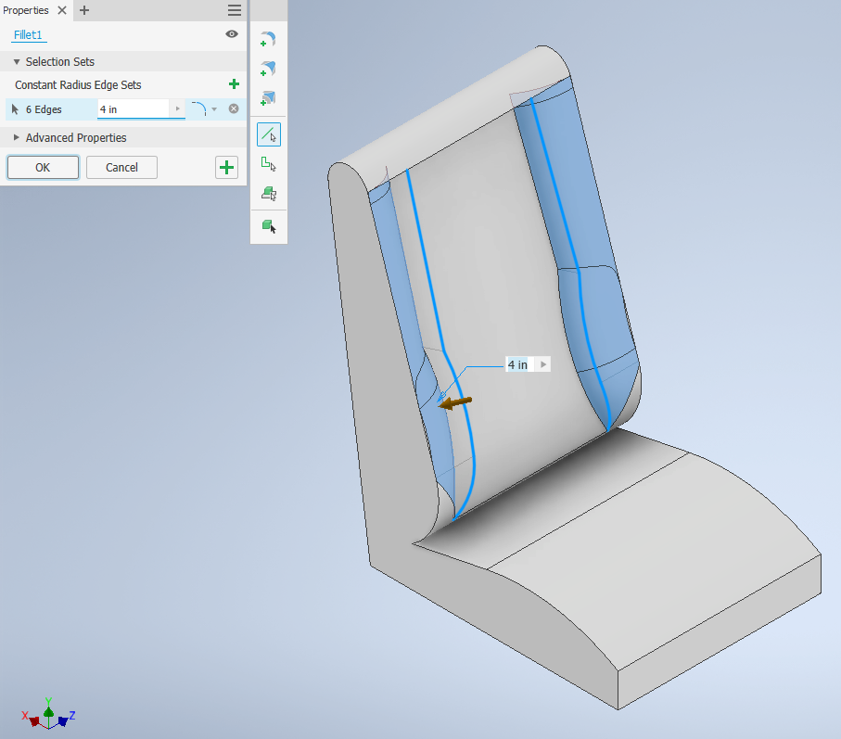This screenshot has height=739, width=841.
Task: Edit the 4 in radius field in panel
Action: [134, 109]
